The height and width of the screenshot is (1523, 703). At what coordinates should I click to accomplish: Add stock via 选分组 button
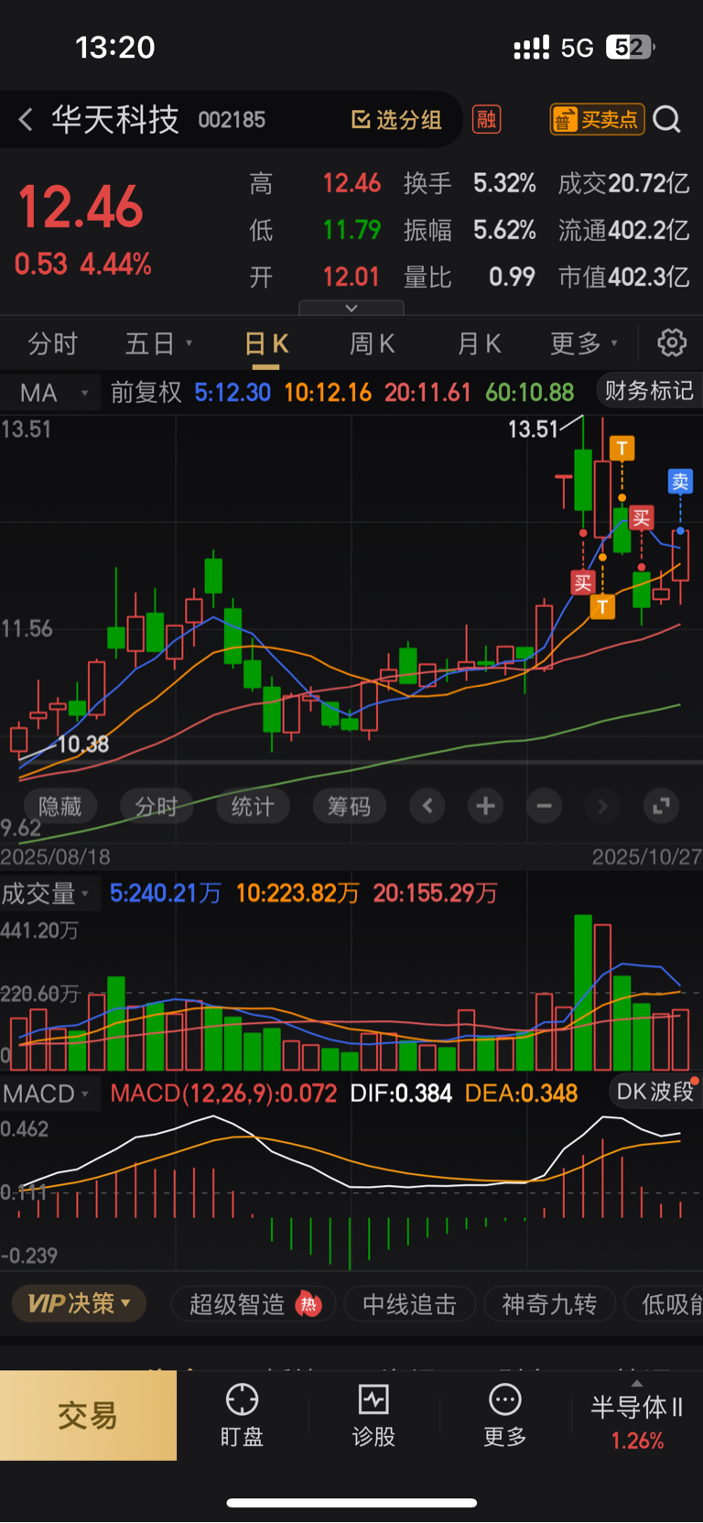point(396,120)
